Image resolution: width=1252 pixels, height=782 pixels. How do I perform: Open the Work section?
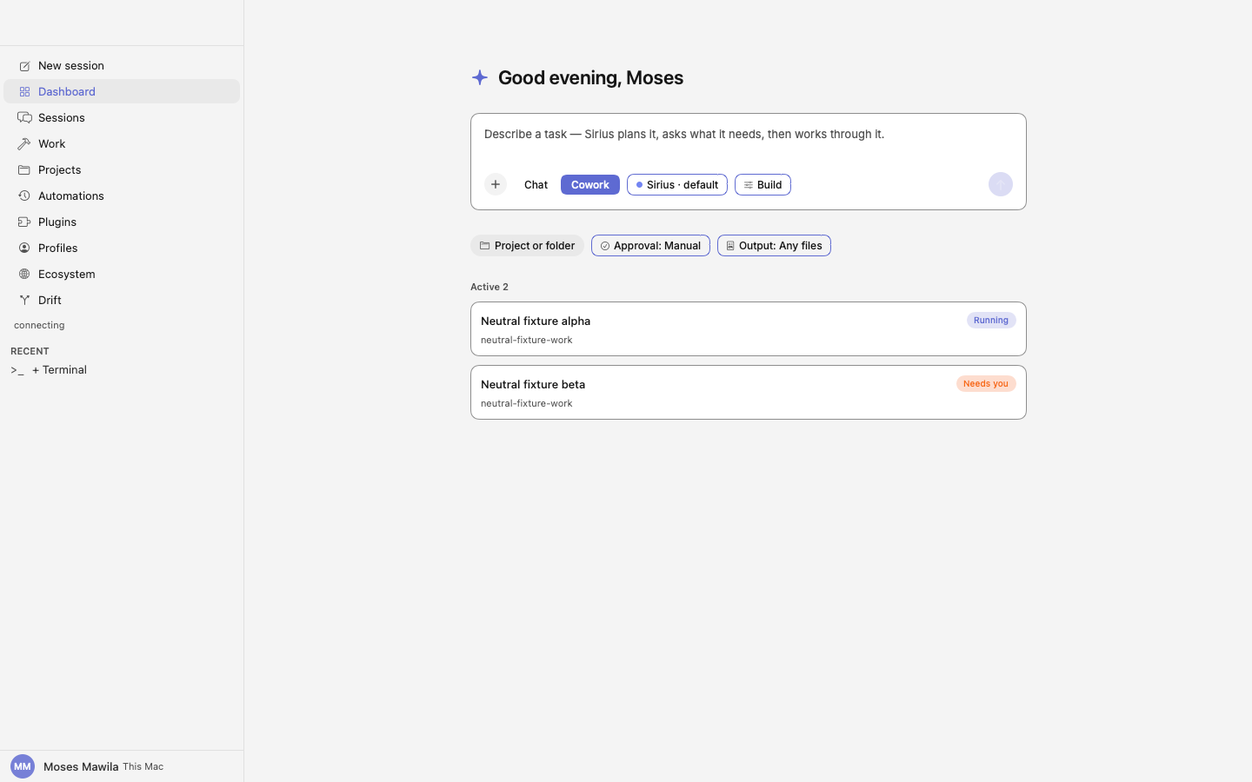[122, 143]
